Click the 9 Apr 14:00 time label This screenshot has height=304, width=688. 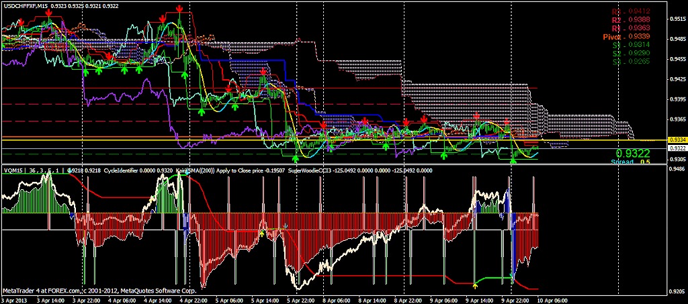coord(479,301)
